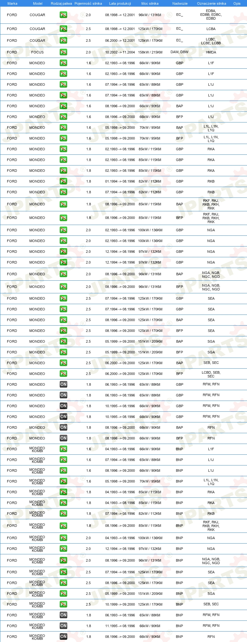The width and height of the screenshot is (247, 642).
Task: Select the LCBA engine code cell
Action: (211, 29)
